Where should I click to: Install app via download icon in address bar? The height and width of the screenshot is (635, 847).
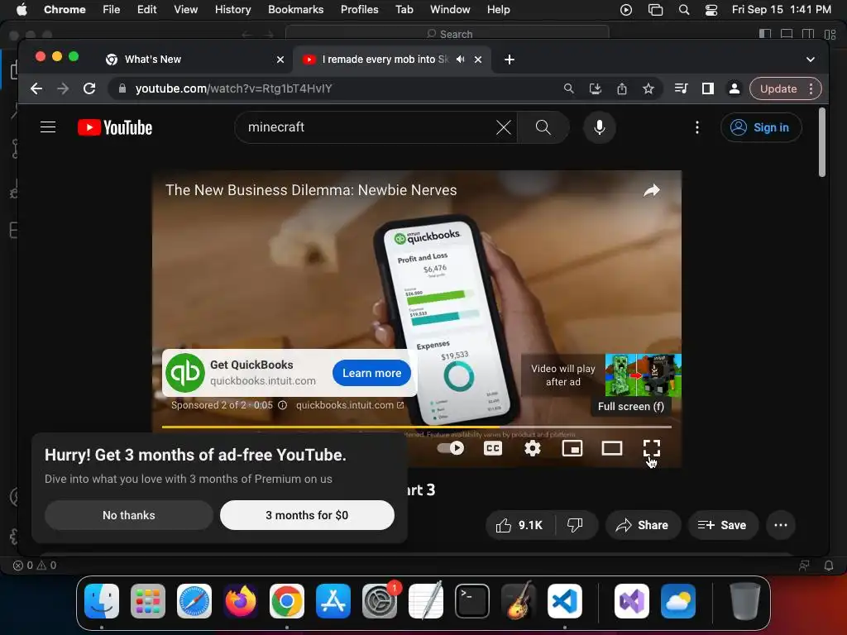[596, 88]
